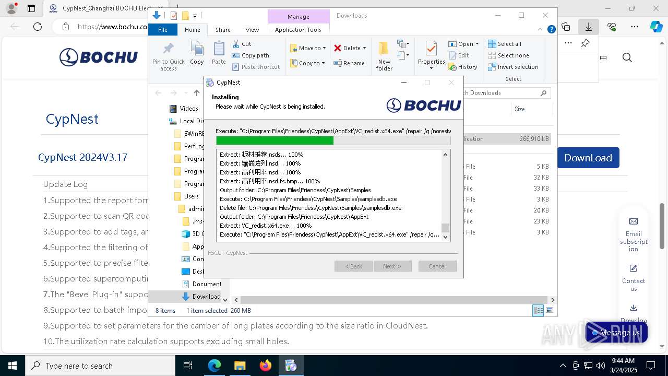This screenshot has width=668, height=376.
Task: Expand Properties dropdown arrow
Action: pyautogui.click(x=431, y=68)
